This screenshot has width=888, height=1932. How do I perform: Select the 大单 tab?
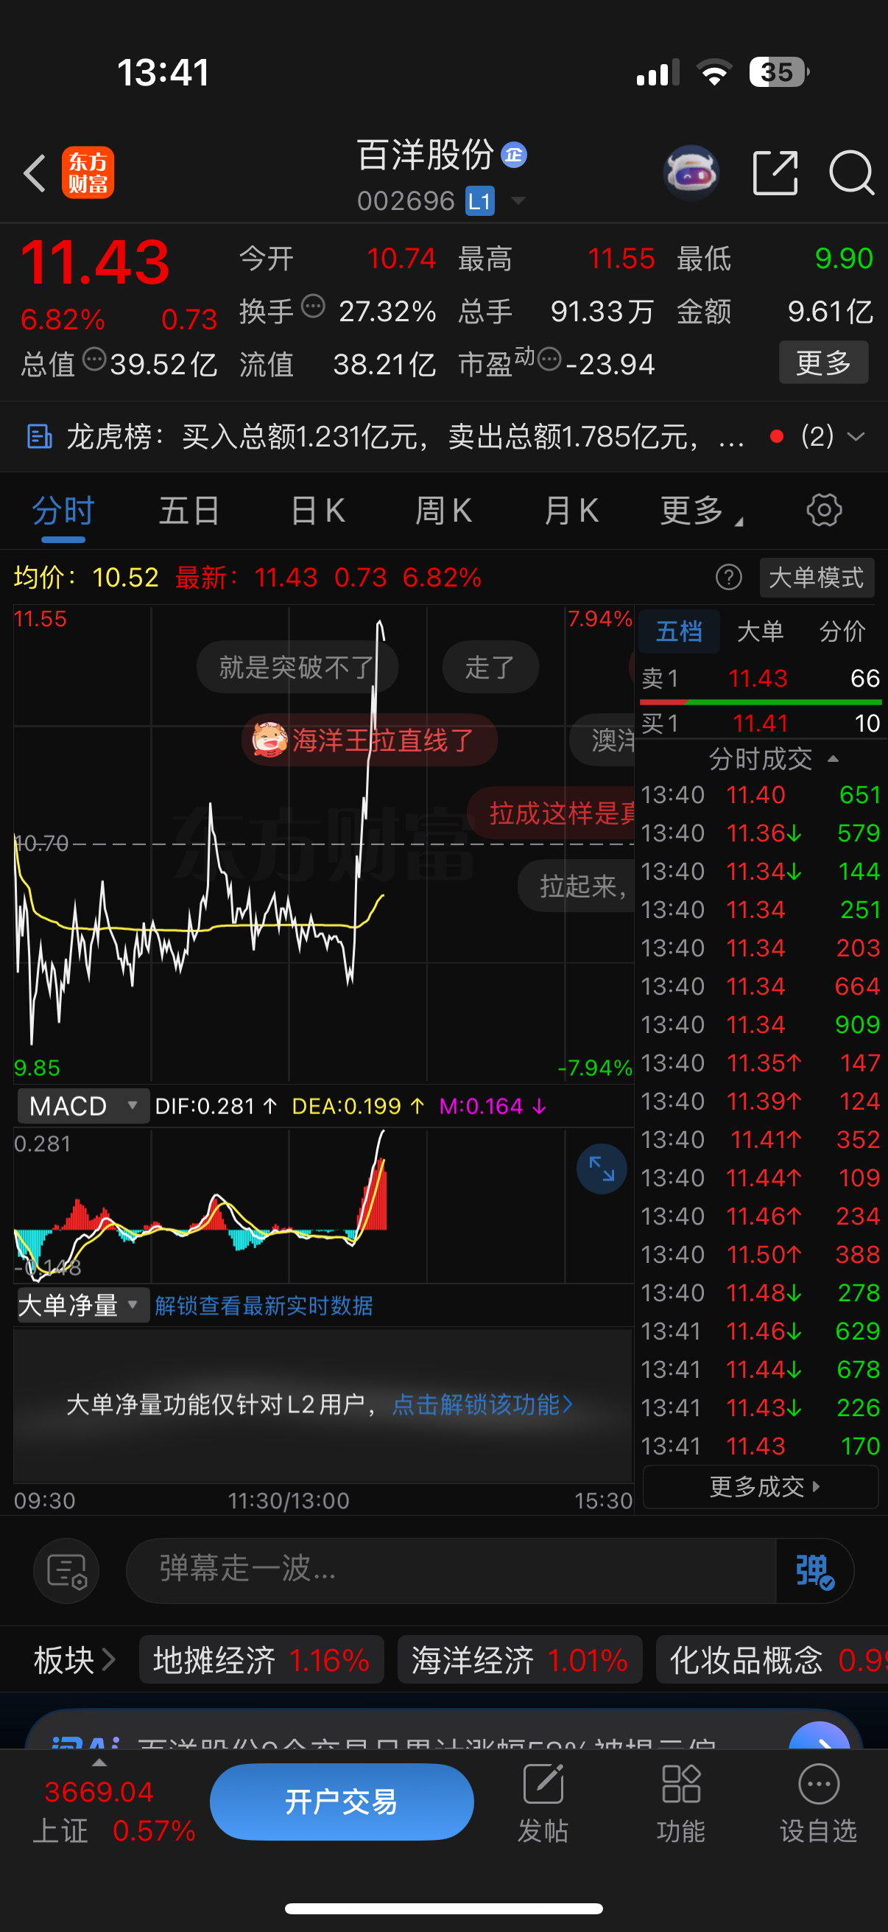click(x=761, y=631)
